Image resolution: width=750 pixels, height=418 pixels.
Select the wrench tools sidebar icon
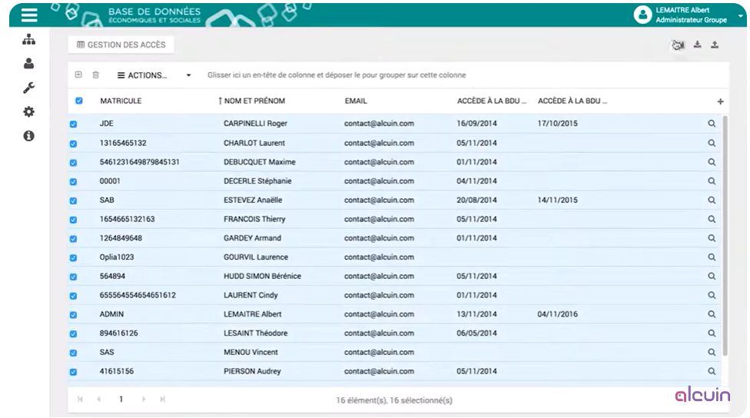(29, 88)
